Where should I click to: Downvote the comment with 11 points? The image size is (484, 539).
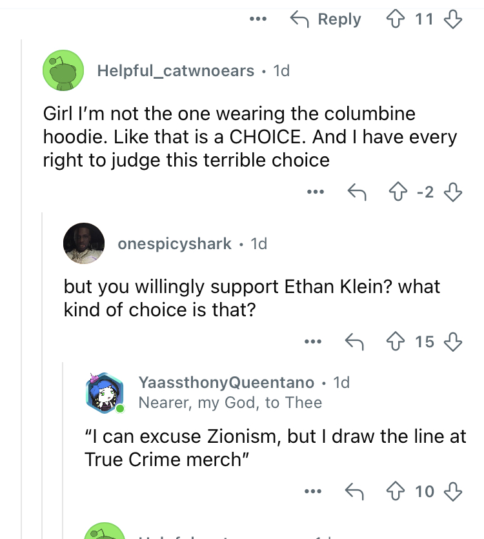tap(453, 19)
